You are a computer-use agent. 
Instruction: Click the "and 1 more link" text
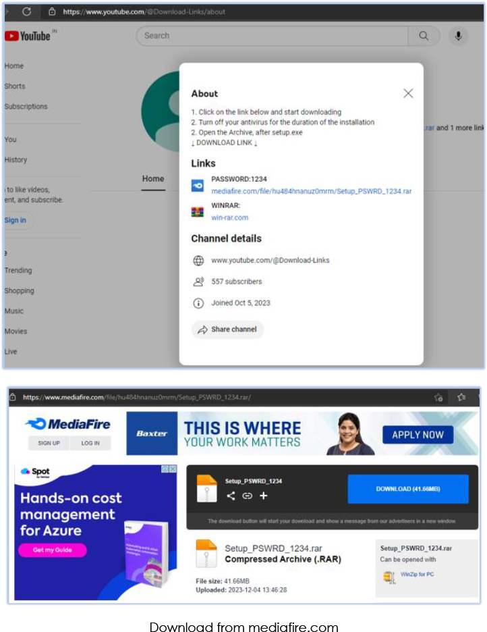460,128
